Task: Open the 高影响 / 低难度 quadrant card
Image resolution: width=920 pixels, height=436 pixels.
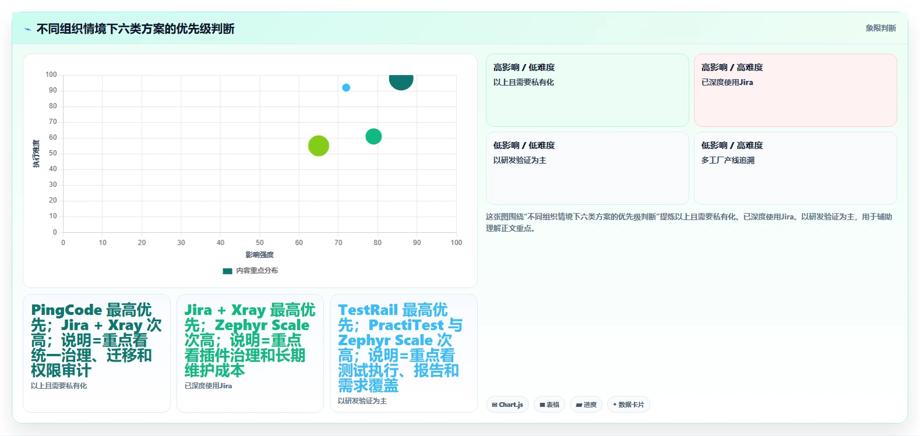Action: pos(587,90)
